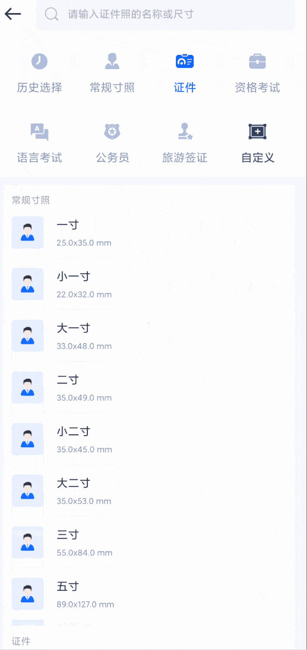This screenshot has width=307, height=650.
Task: Focus the ID photo name search field
Action: [166, 15]
